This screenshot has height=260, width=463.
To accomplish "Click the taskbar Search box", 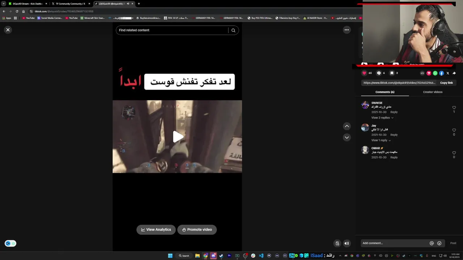I will 184,256.
